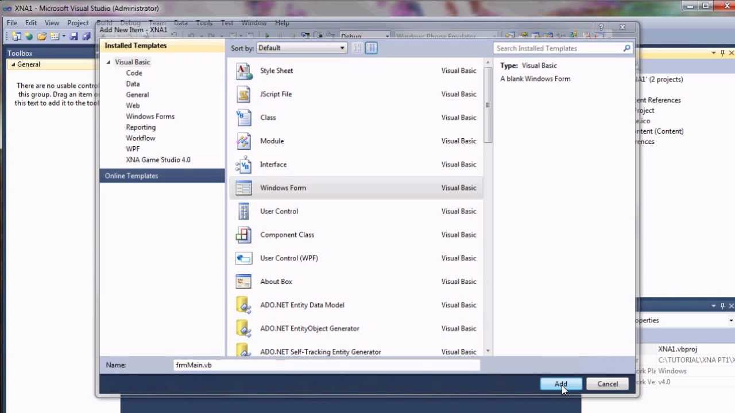The width and height of the screenshot is (735, 413).
Task: Open the Properties object selector dropdown
Action: 731,321
